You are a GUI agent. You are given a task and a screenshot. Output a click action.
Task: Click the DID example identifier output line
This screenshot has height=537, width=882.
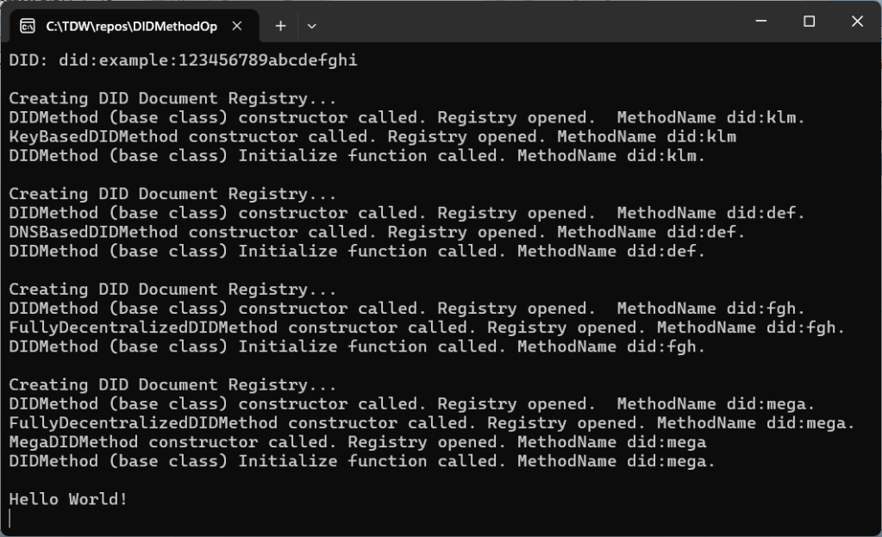point(183,60)
